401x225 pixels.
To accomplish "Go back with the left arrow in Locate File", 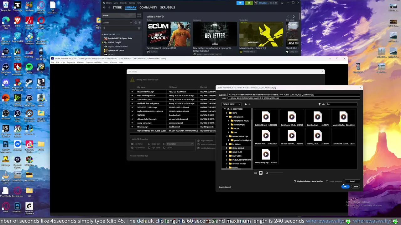I will click(x=246, y=104).
